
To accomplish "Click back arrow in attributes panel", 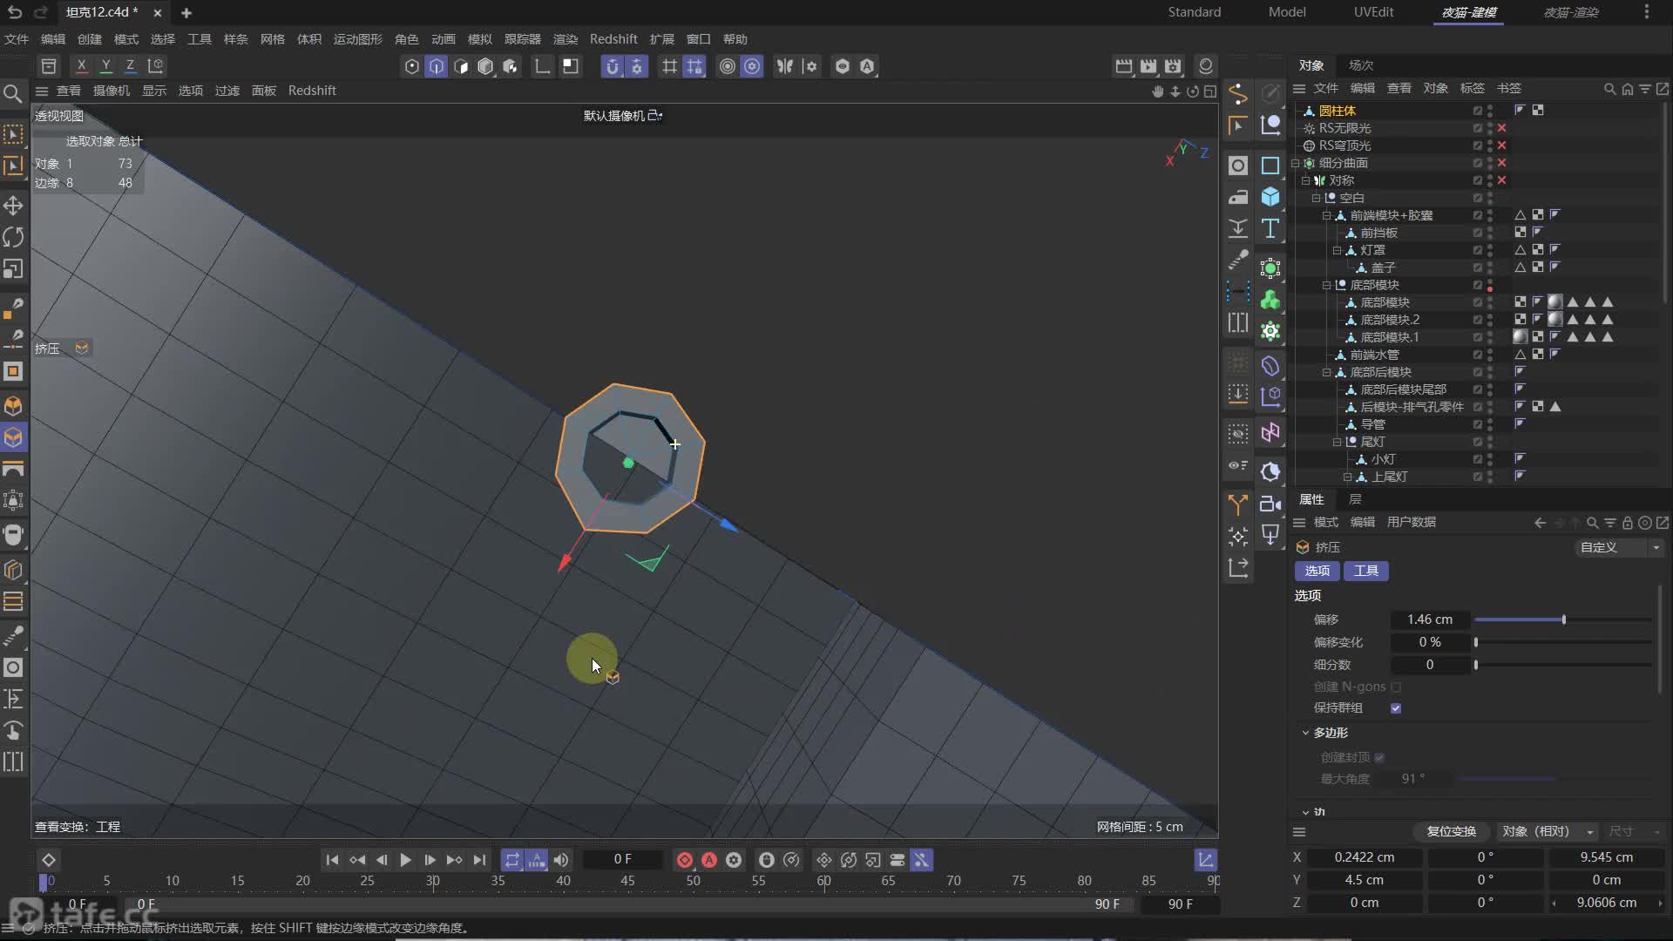I will (1540, 523).
